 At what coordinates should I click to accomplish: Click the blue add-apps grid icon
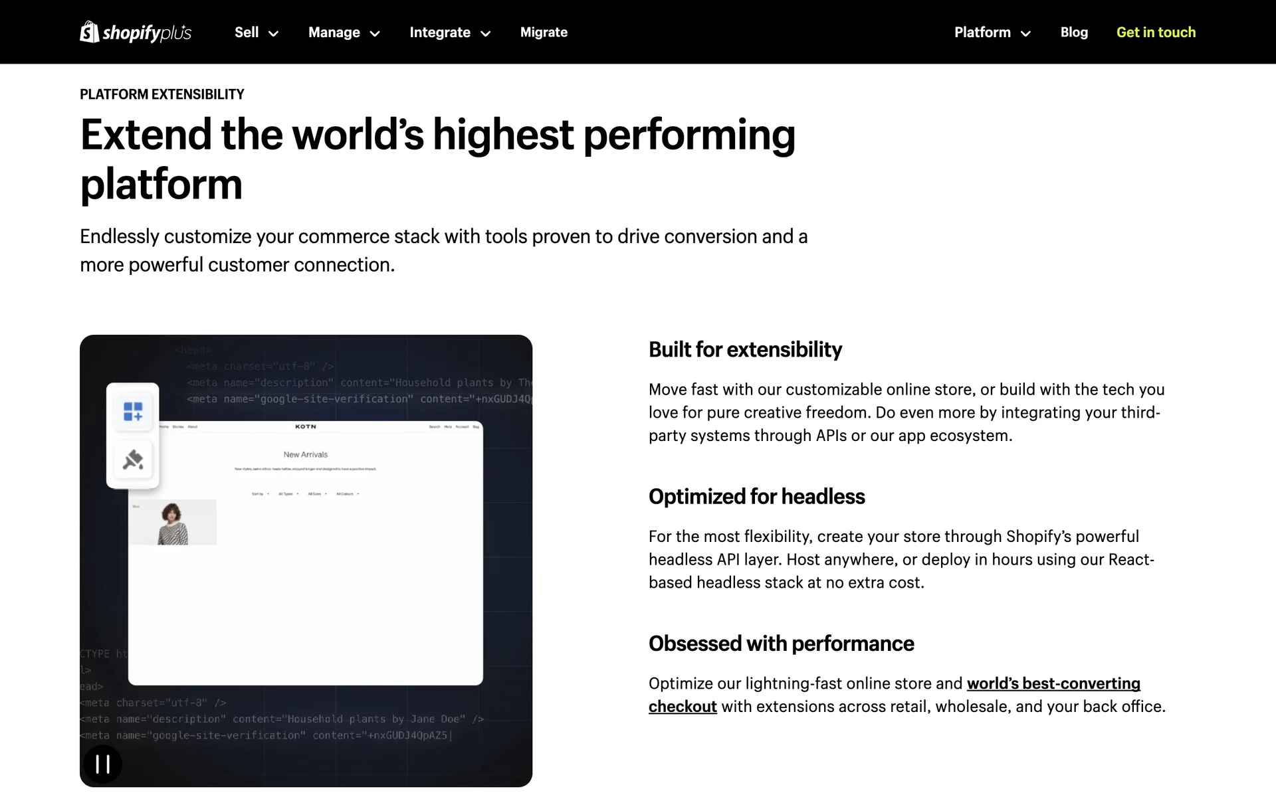click(x=133, y=411)
